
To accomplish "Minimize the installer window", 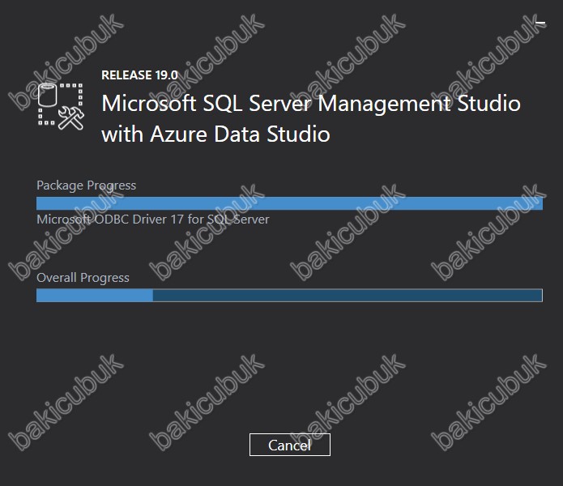I will pyautogui.click(x=540, y=23).
